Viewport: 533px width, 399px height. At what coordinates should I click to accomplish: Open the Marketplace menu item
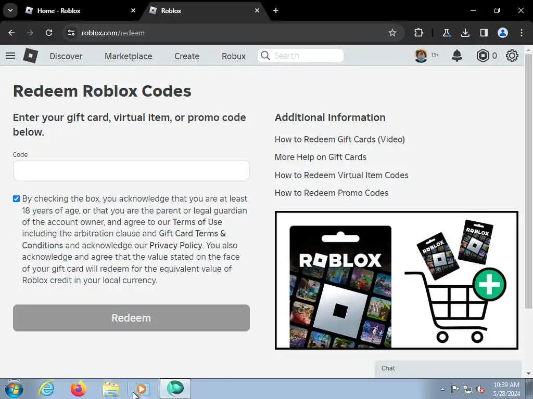129,56
